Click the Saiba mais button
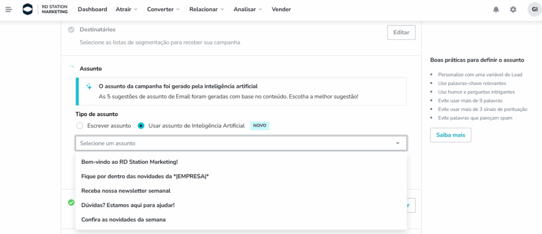542x234 pixels. tap(450, 136)
